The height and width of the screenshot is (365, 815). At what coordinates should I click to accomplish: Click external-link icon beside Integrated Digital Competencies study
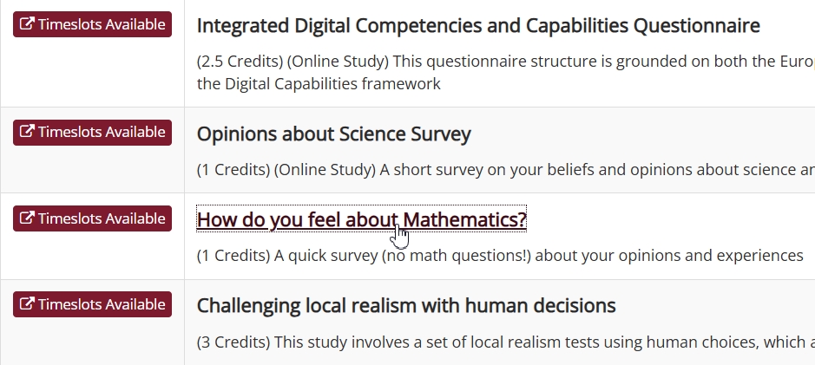[27, 24]
